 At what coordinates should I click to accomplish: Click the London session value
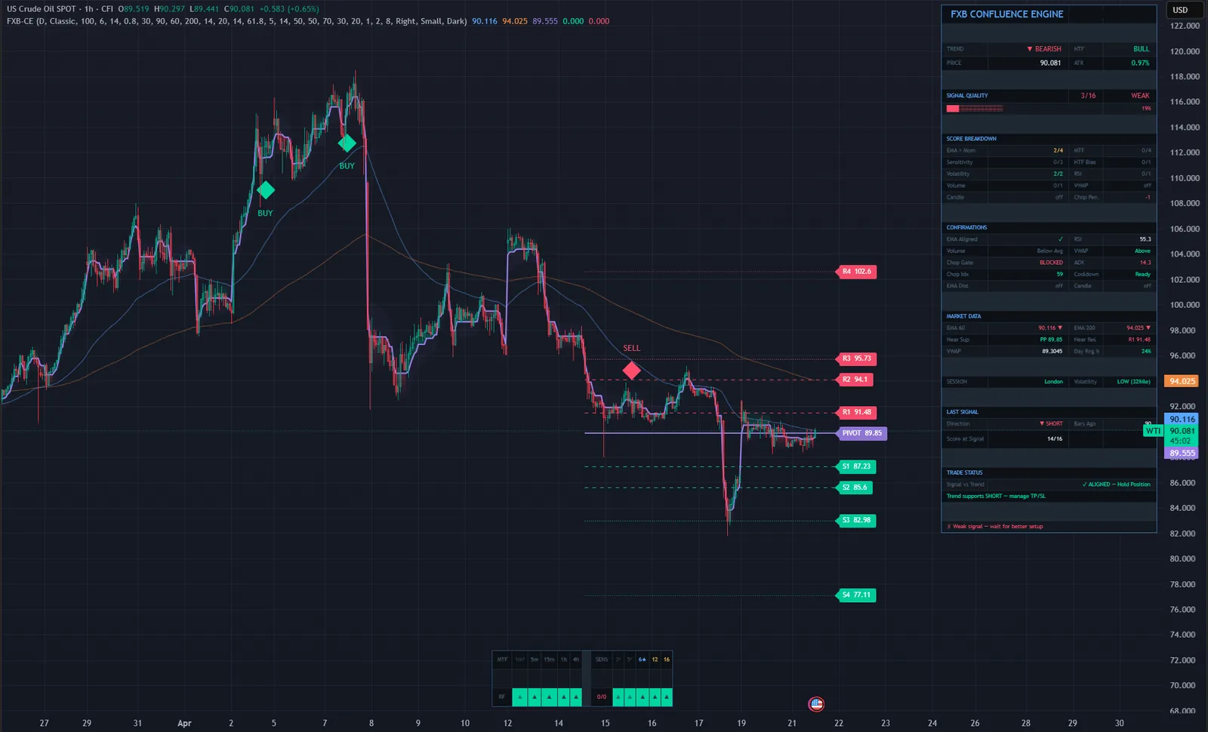coord(1053,382)
